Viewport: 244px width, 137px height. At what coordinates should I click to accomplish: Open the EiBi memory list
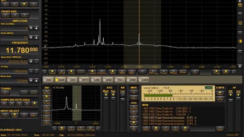156,129
